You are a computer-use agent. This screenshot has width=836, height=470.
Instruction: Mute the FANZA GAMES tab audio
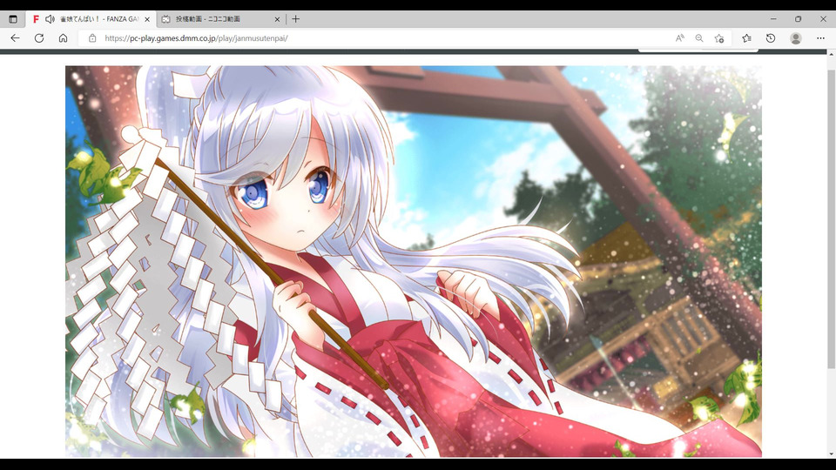click(x=50, y=19)
